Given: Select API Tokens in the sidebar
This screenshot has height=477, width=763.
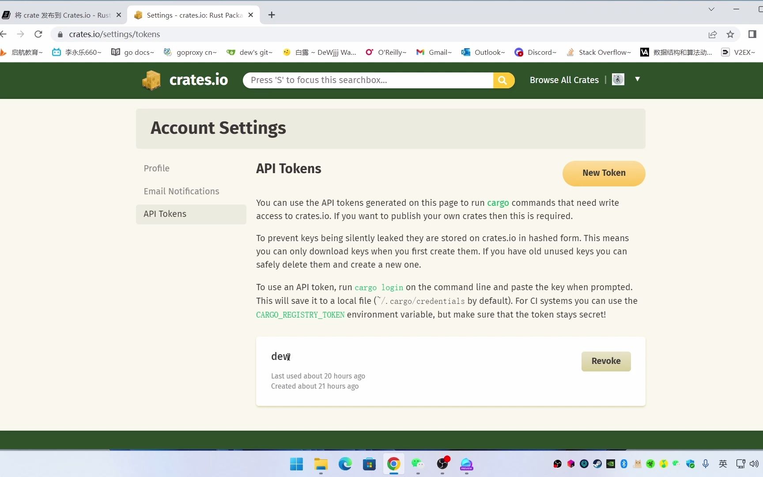Looking at the screenshot, I should pyautogui.click(x=191, y=214).
